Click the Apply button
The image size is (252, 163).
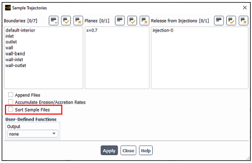click(109, 151)
